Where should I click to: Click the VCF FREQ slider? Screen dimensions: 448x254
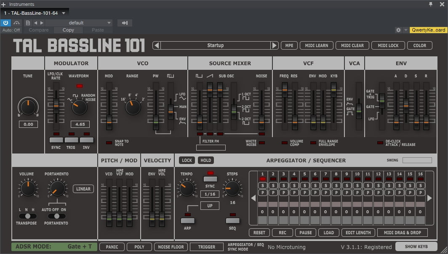tap(285, 89)
